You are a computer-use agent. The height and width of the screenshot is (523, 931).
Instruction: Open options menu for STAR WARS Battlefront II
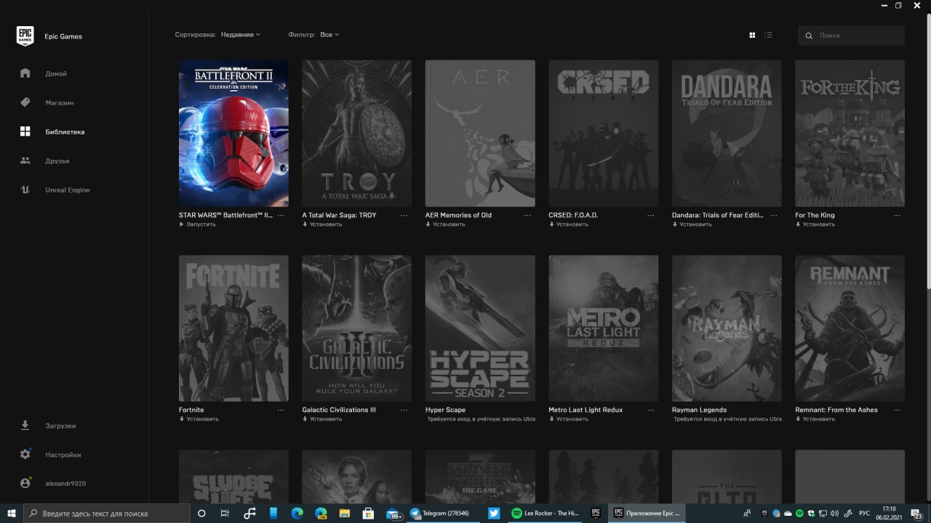pyautogui.click(x=281, y=216)
